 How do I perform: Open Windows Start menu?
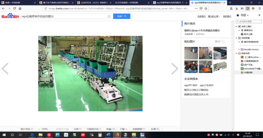pos(4,135)
